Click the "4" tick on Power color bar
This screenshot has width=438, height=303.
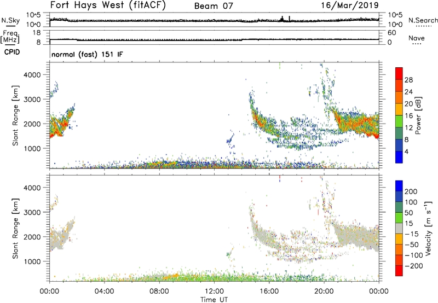point(406,151)
